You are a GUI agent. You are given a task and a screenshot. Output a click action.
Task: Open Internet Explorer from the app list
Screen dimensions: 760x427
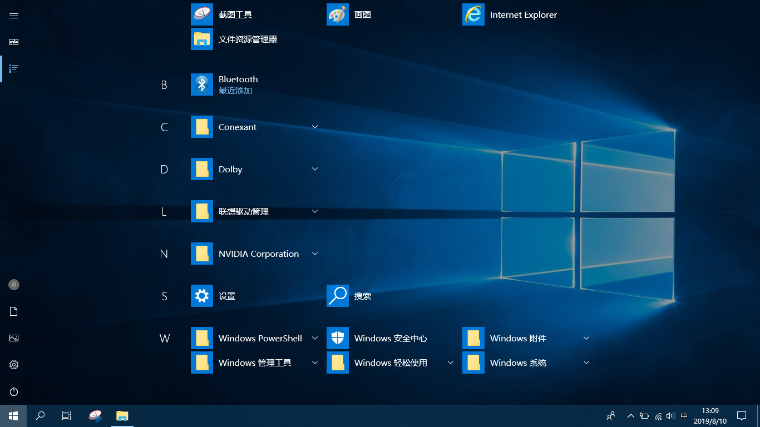[x=527, y=15]
